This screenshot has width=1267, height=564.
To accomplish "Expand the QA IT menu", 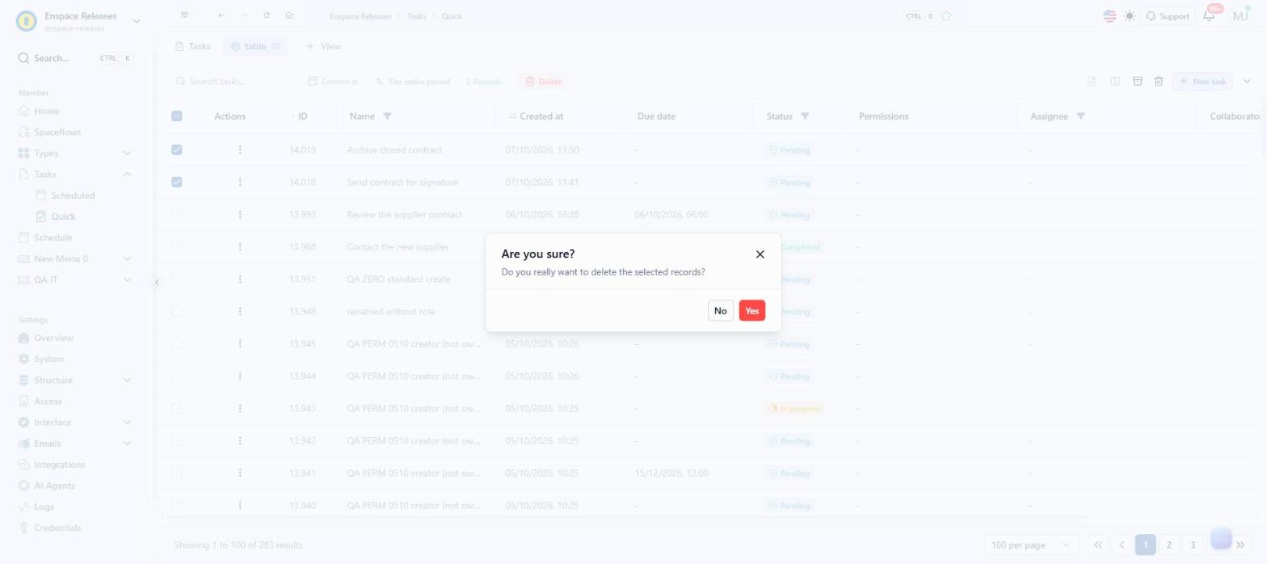I will click(127, 280).
